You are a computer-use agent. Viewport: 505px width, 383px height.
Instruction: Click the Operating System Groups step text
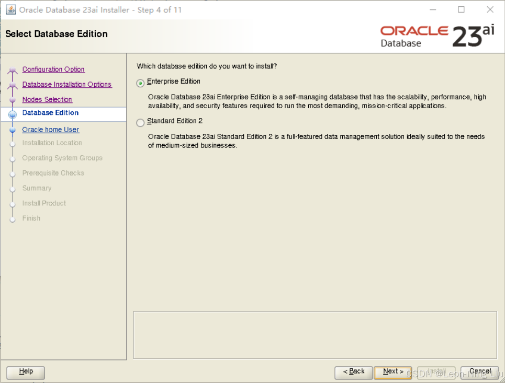[62, 158]
